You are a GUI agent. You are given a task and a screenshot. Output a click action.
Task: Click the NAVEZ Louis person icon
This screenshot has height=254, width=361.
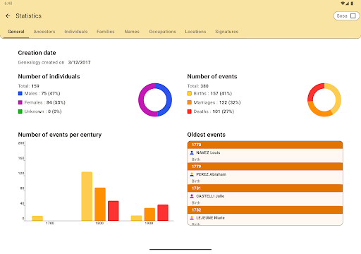click(x=192, y=152)
